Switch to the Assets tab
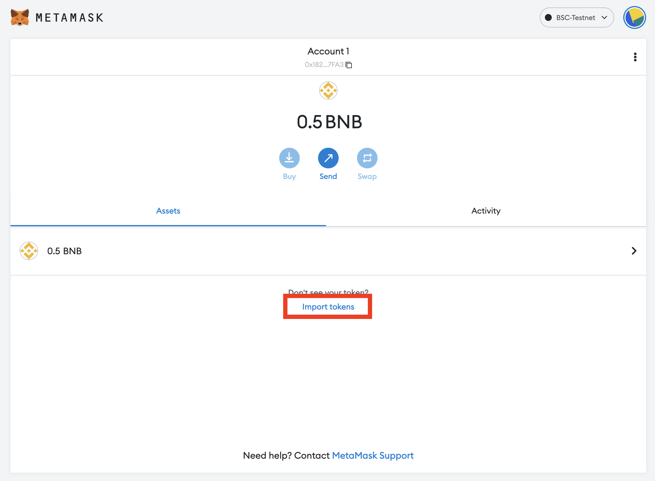This screenshot has width=655, height=481. pyautogui.click(x=168, y=211)
